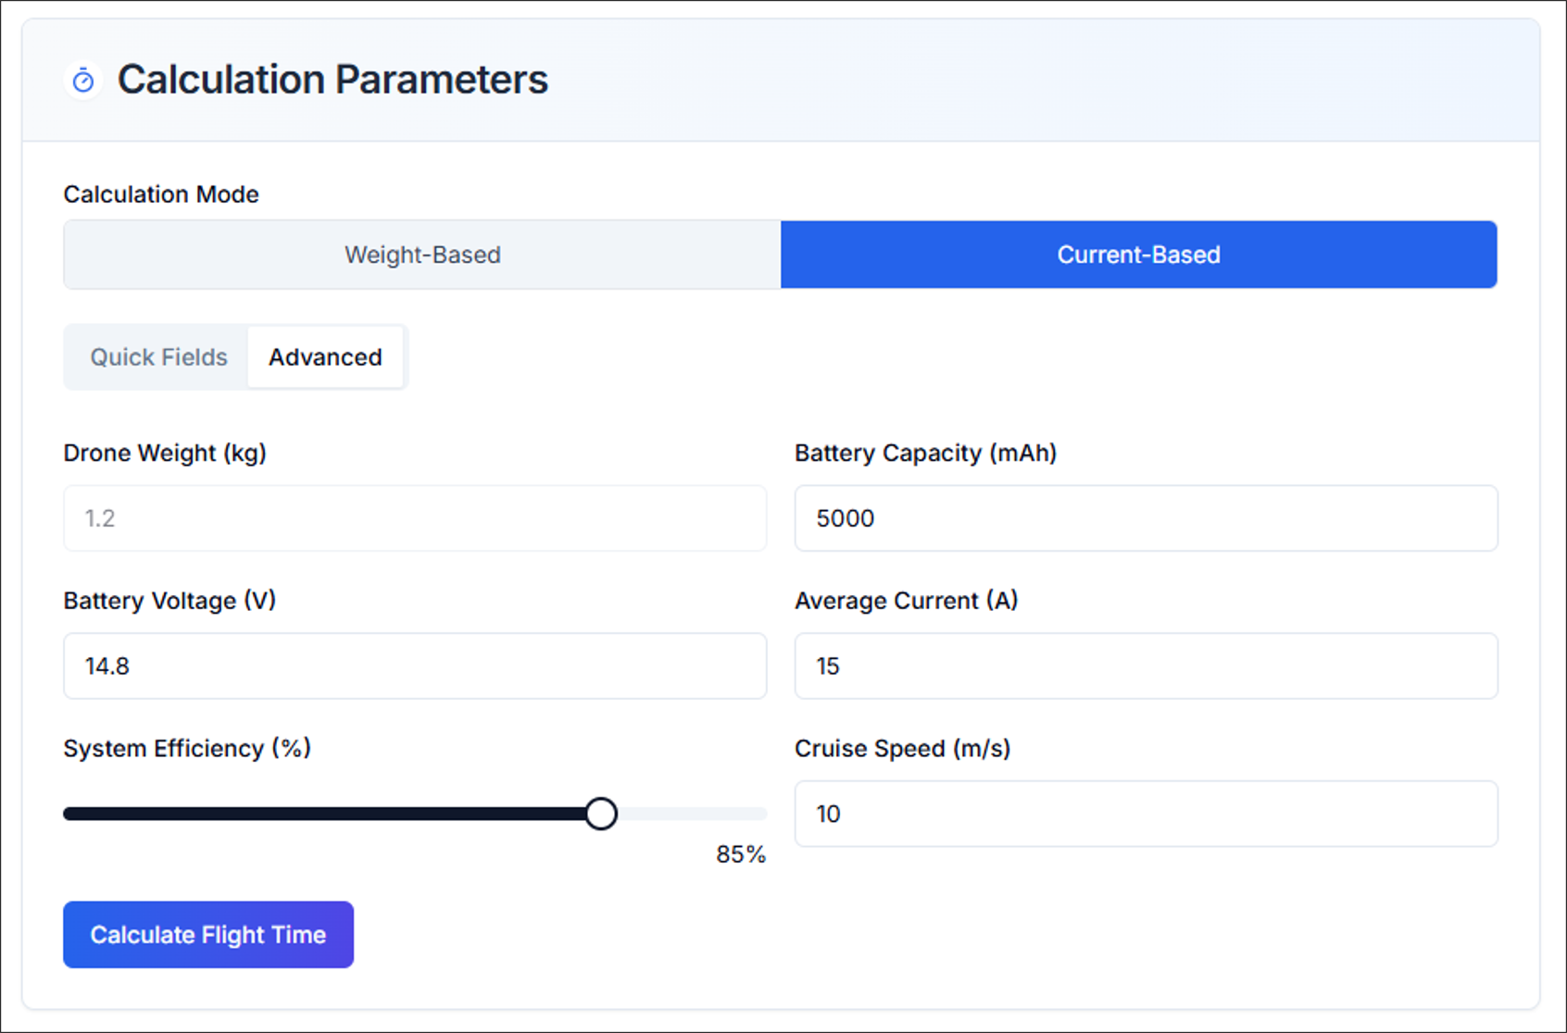1567x1033 pixels.
Task: Open the Advanced tab
Action: coord(325,357)
